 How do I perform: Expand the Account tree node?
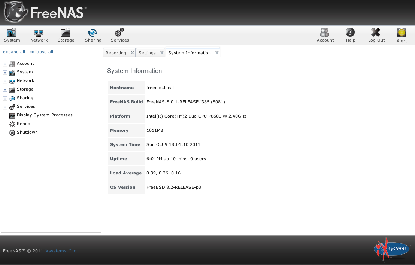(x=5, y=64)
